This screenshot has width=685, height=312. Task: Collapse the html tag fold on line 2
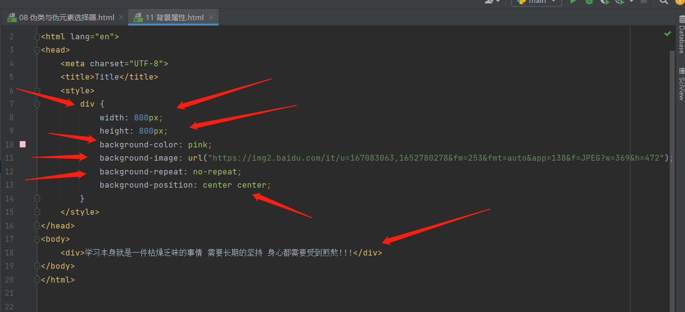[37, 37]
